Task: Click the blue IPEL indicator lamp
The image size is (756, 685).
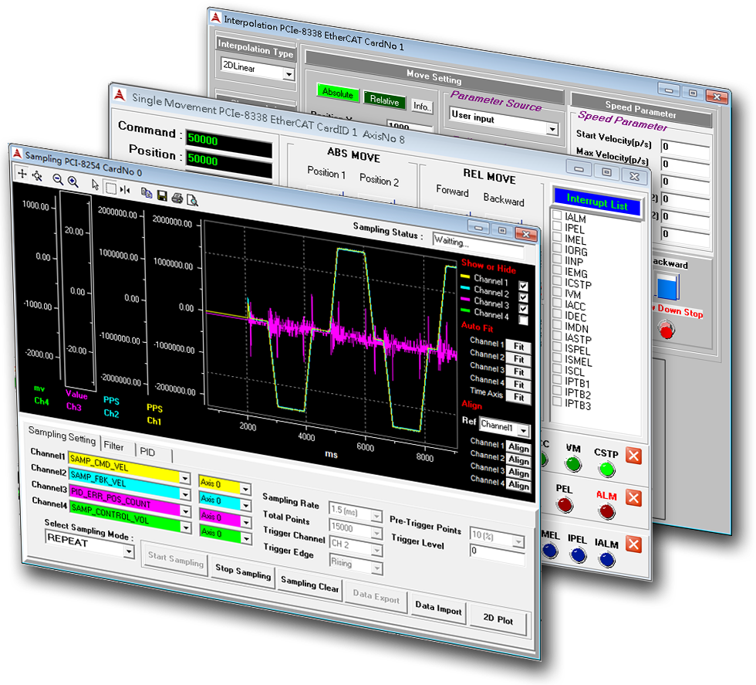Action: [x=578, y=555]
